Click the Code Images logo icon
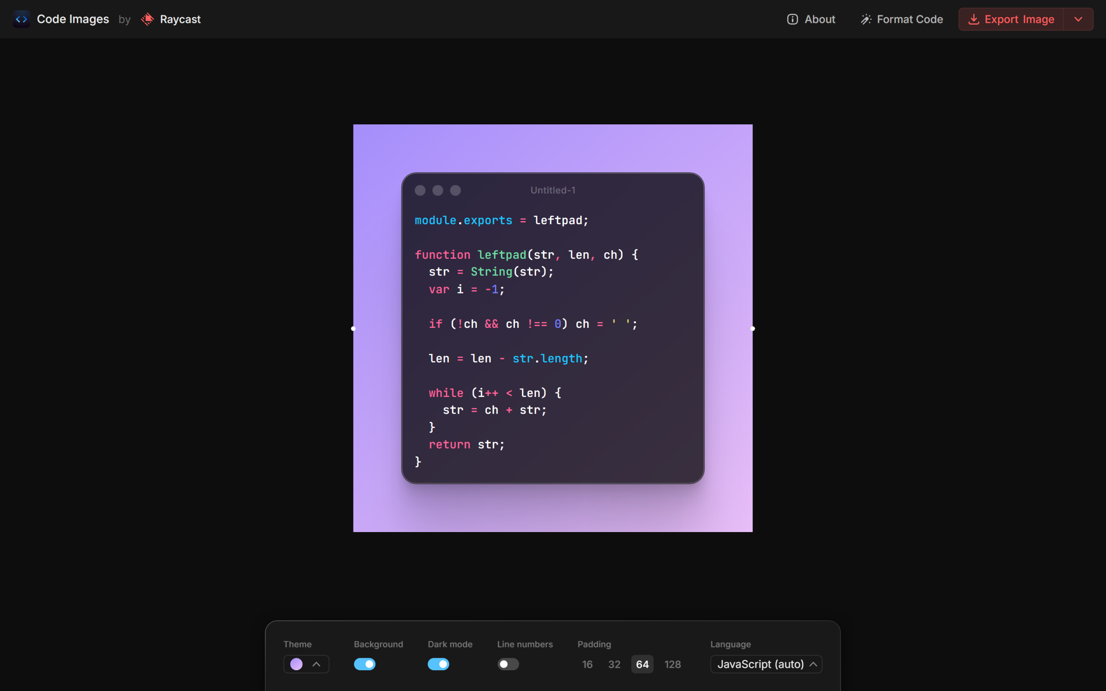1106x691 pixels. click(21, 19)
